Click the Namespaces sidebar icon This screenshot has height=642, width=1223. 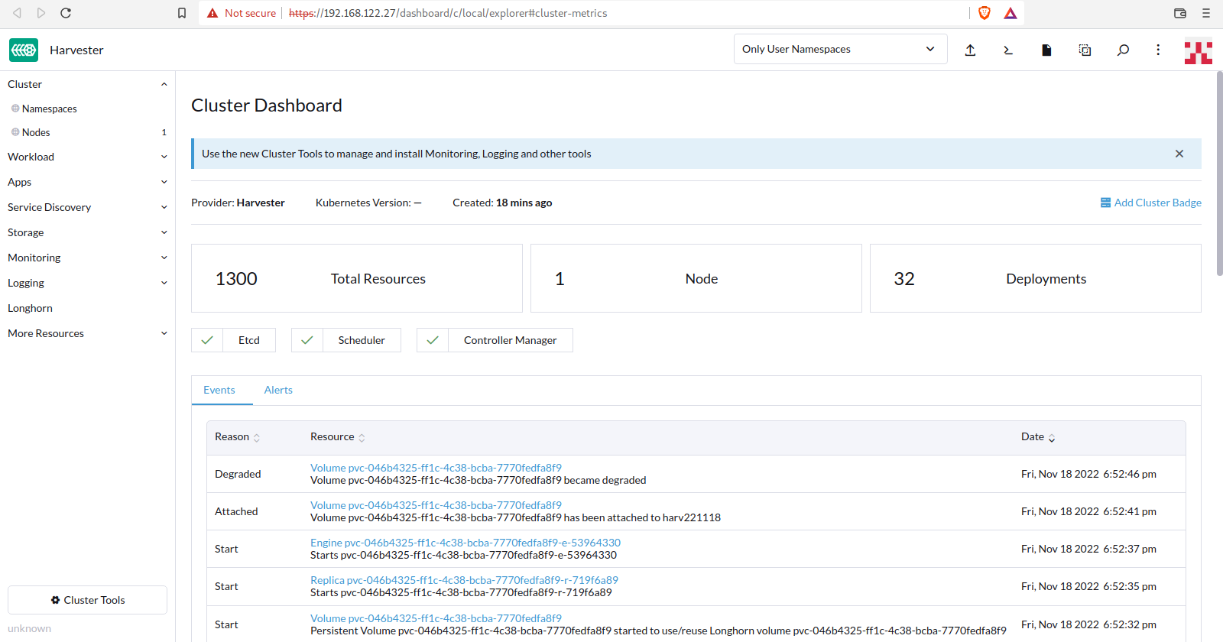coord(15,109)
